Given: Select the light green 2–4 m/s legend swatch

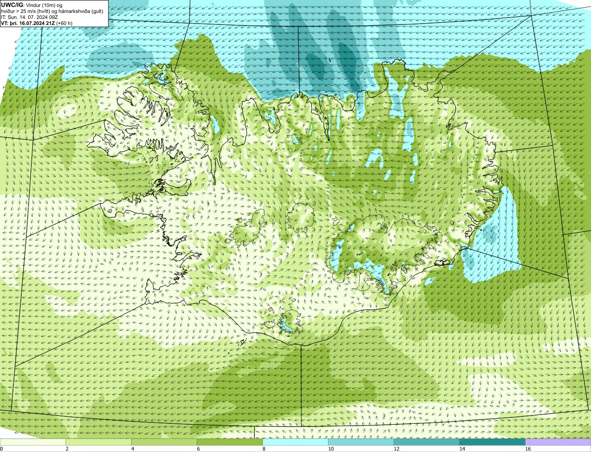Looking at the screenshot, I should point(98,442).
